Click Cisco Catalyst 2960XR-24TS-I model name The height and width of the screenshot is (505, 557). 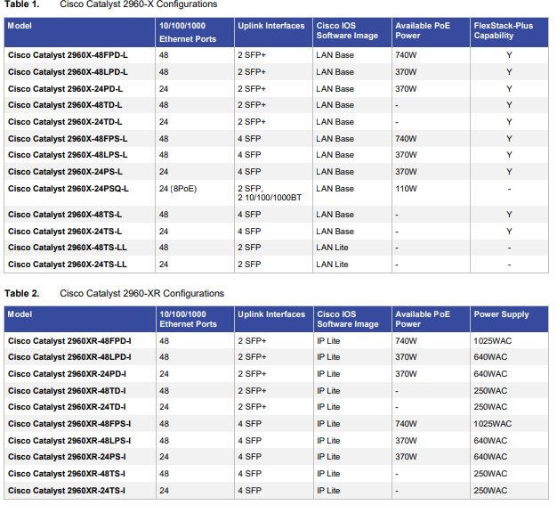click(x=67, y=491)
